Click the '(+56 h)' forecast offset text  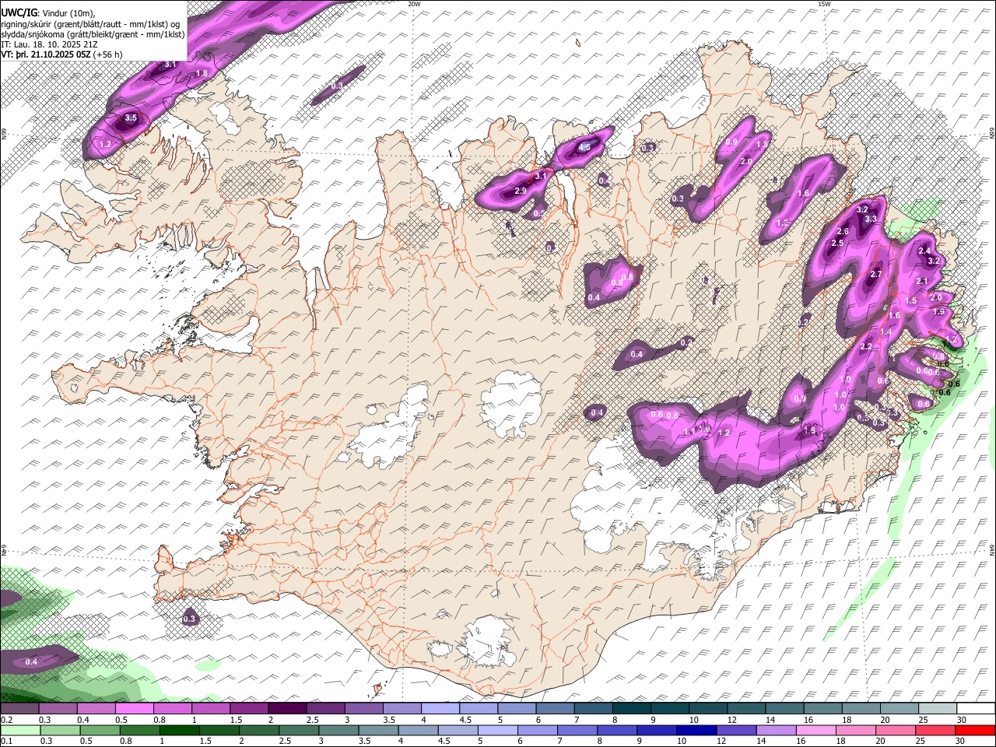coord(108,54)
